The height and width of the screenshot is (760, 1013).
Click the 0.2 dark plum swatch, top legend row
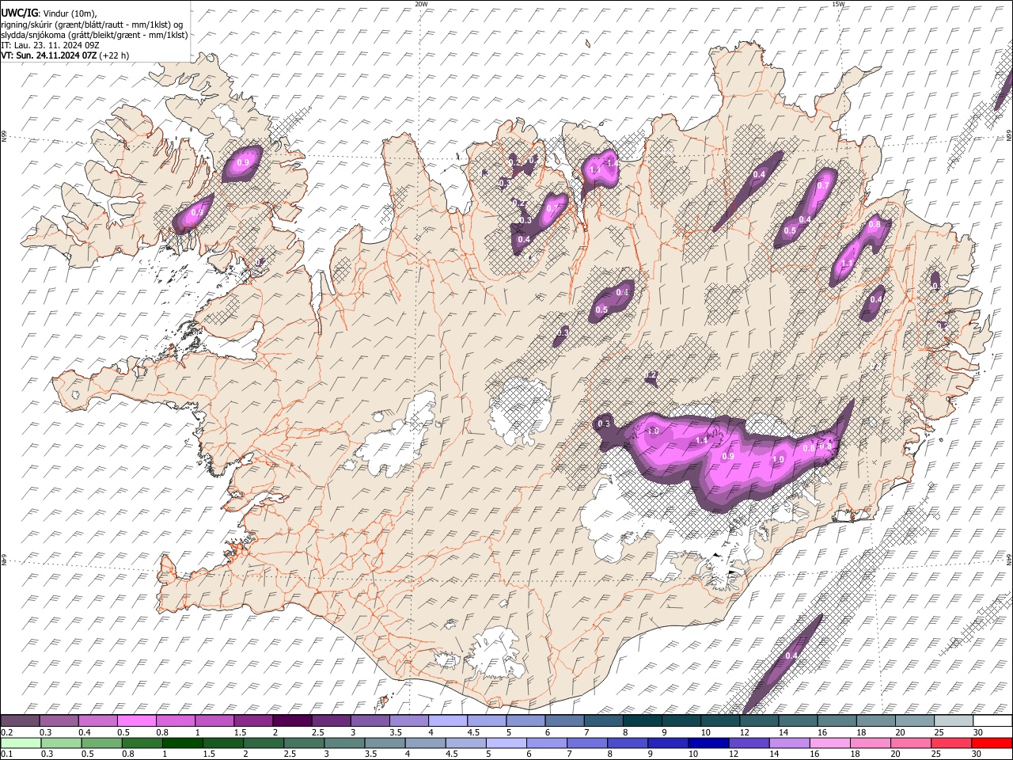click(x=20, y=721)
